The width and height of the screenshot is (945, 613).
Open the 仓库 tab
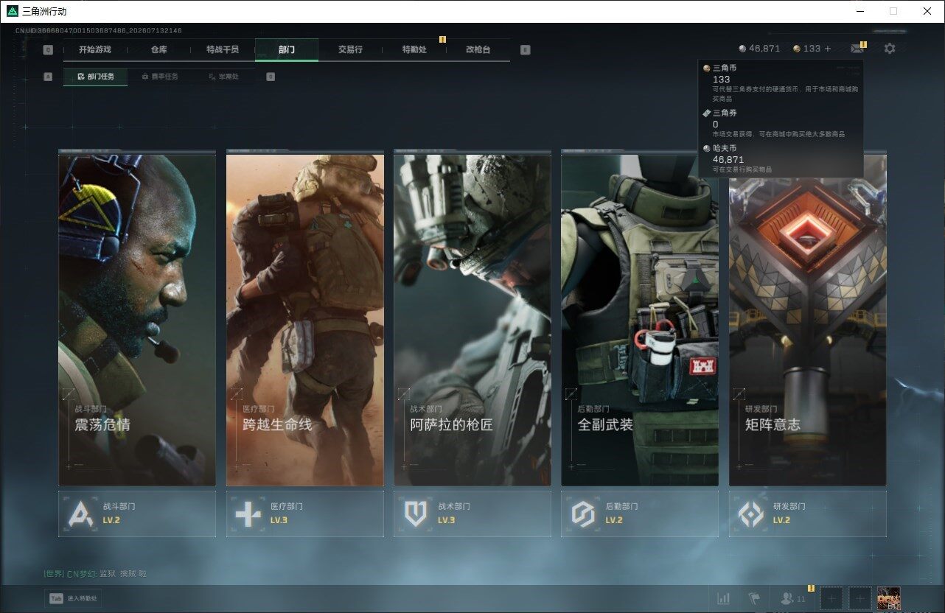pyautogui.click(x=158, y=49)
